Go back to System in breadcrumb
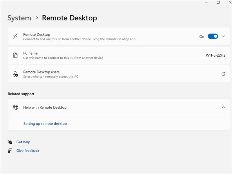The width and height of the screenshot is (232, 174). [19, 18]
